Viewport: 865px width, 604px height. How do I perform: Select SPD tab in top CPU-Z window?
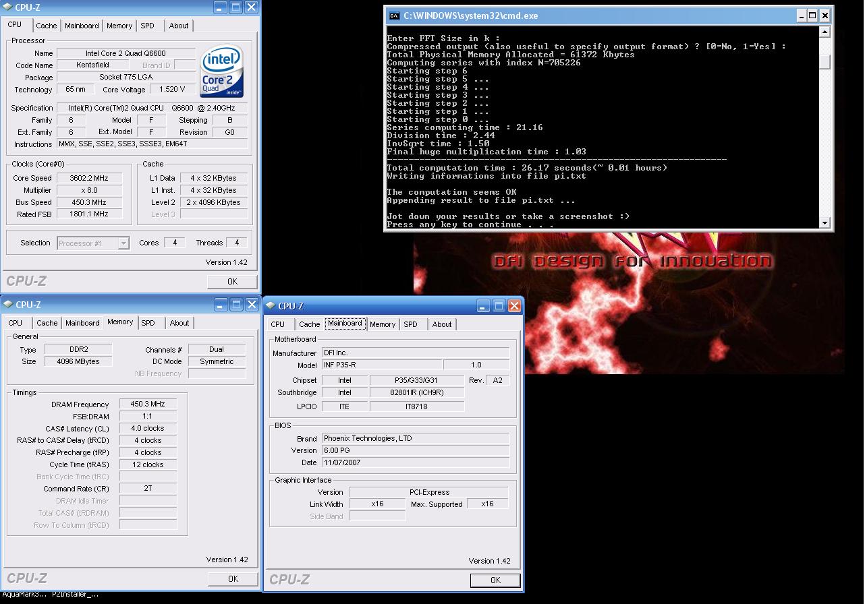(x=147, y=26)
